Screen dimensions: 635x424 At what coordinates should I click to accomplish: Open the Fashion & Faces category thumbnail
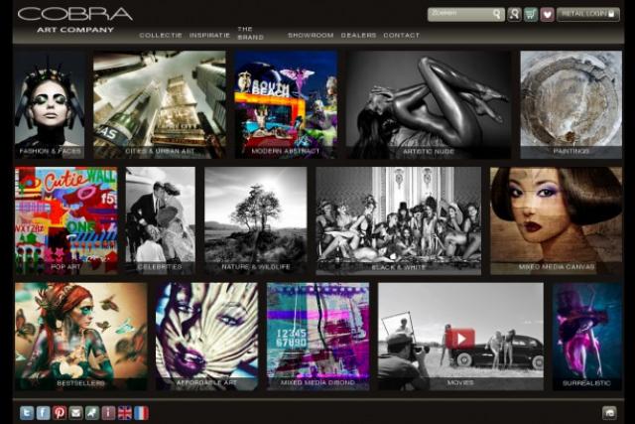click(50, 104)
